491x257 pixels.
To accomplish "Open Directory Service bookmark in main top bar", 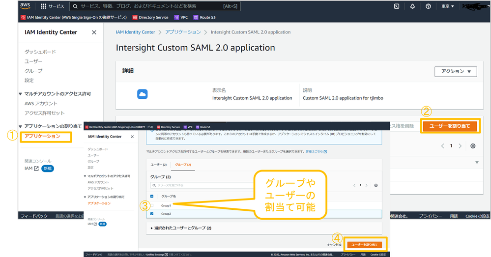I will [x=150, y=17].
